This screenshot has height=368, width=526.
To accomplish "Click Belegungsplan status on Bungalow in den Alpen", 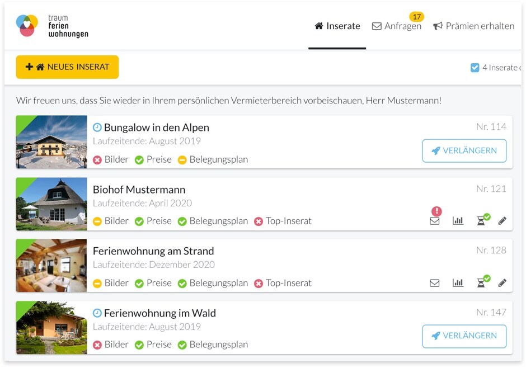I will (x=213, y=159).
